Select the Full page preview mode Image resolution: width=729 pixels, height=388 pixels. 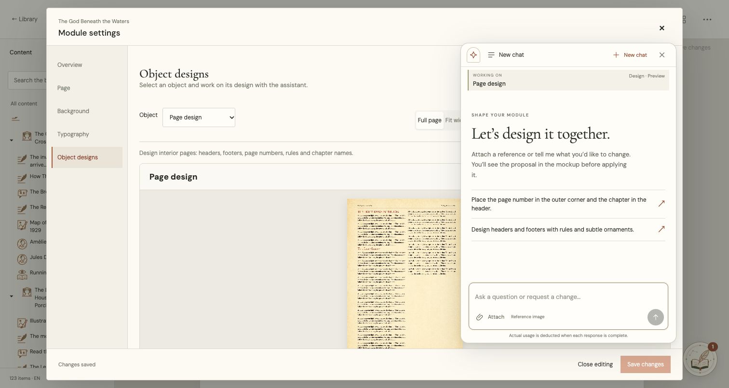pyautogui.click(x=430, y=120)
